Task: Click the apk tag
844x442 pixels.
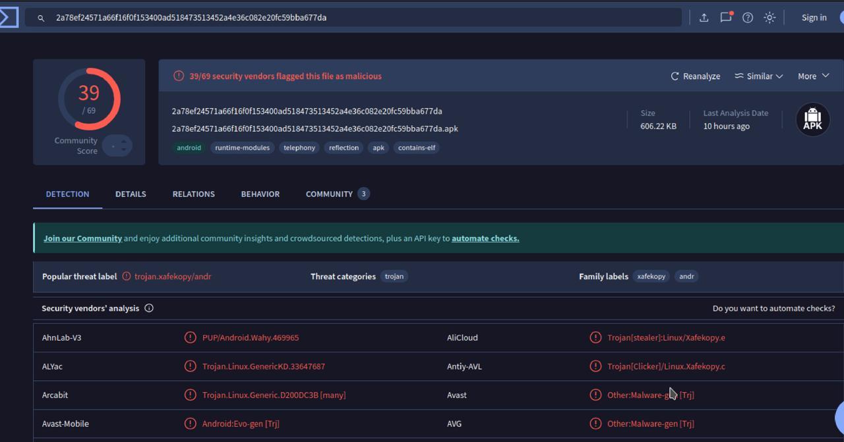Action: click(378, 148)
